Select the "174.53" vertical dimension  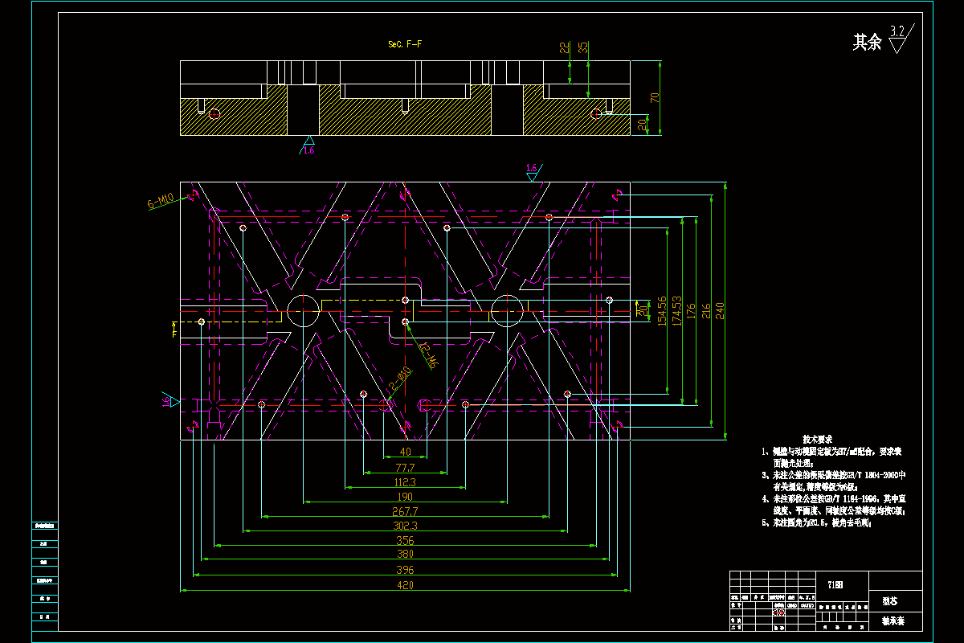click(x=676, y=309)
